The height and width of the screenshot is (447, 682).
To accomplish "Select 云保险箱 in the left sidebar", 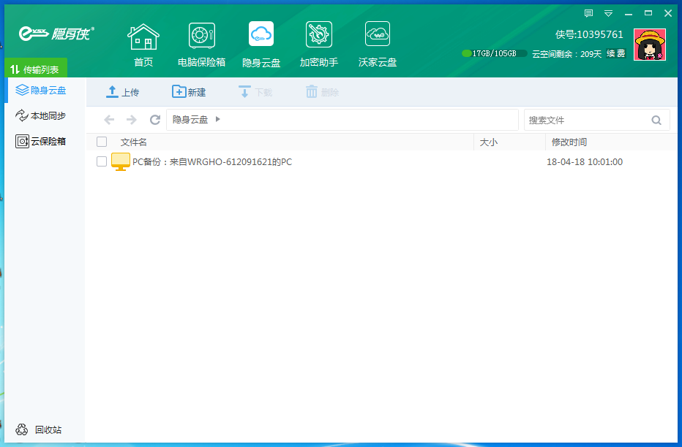I will [x=41, y=142].
